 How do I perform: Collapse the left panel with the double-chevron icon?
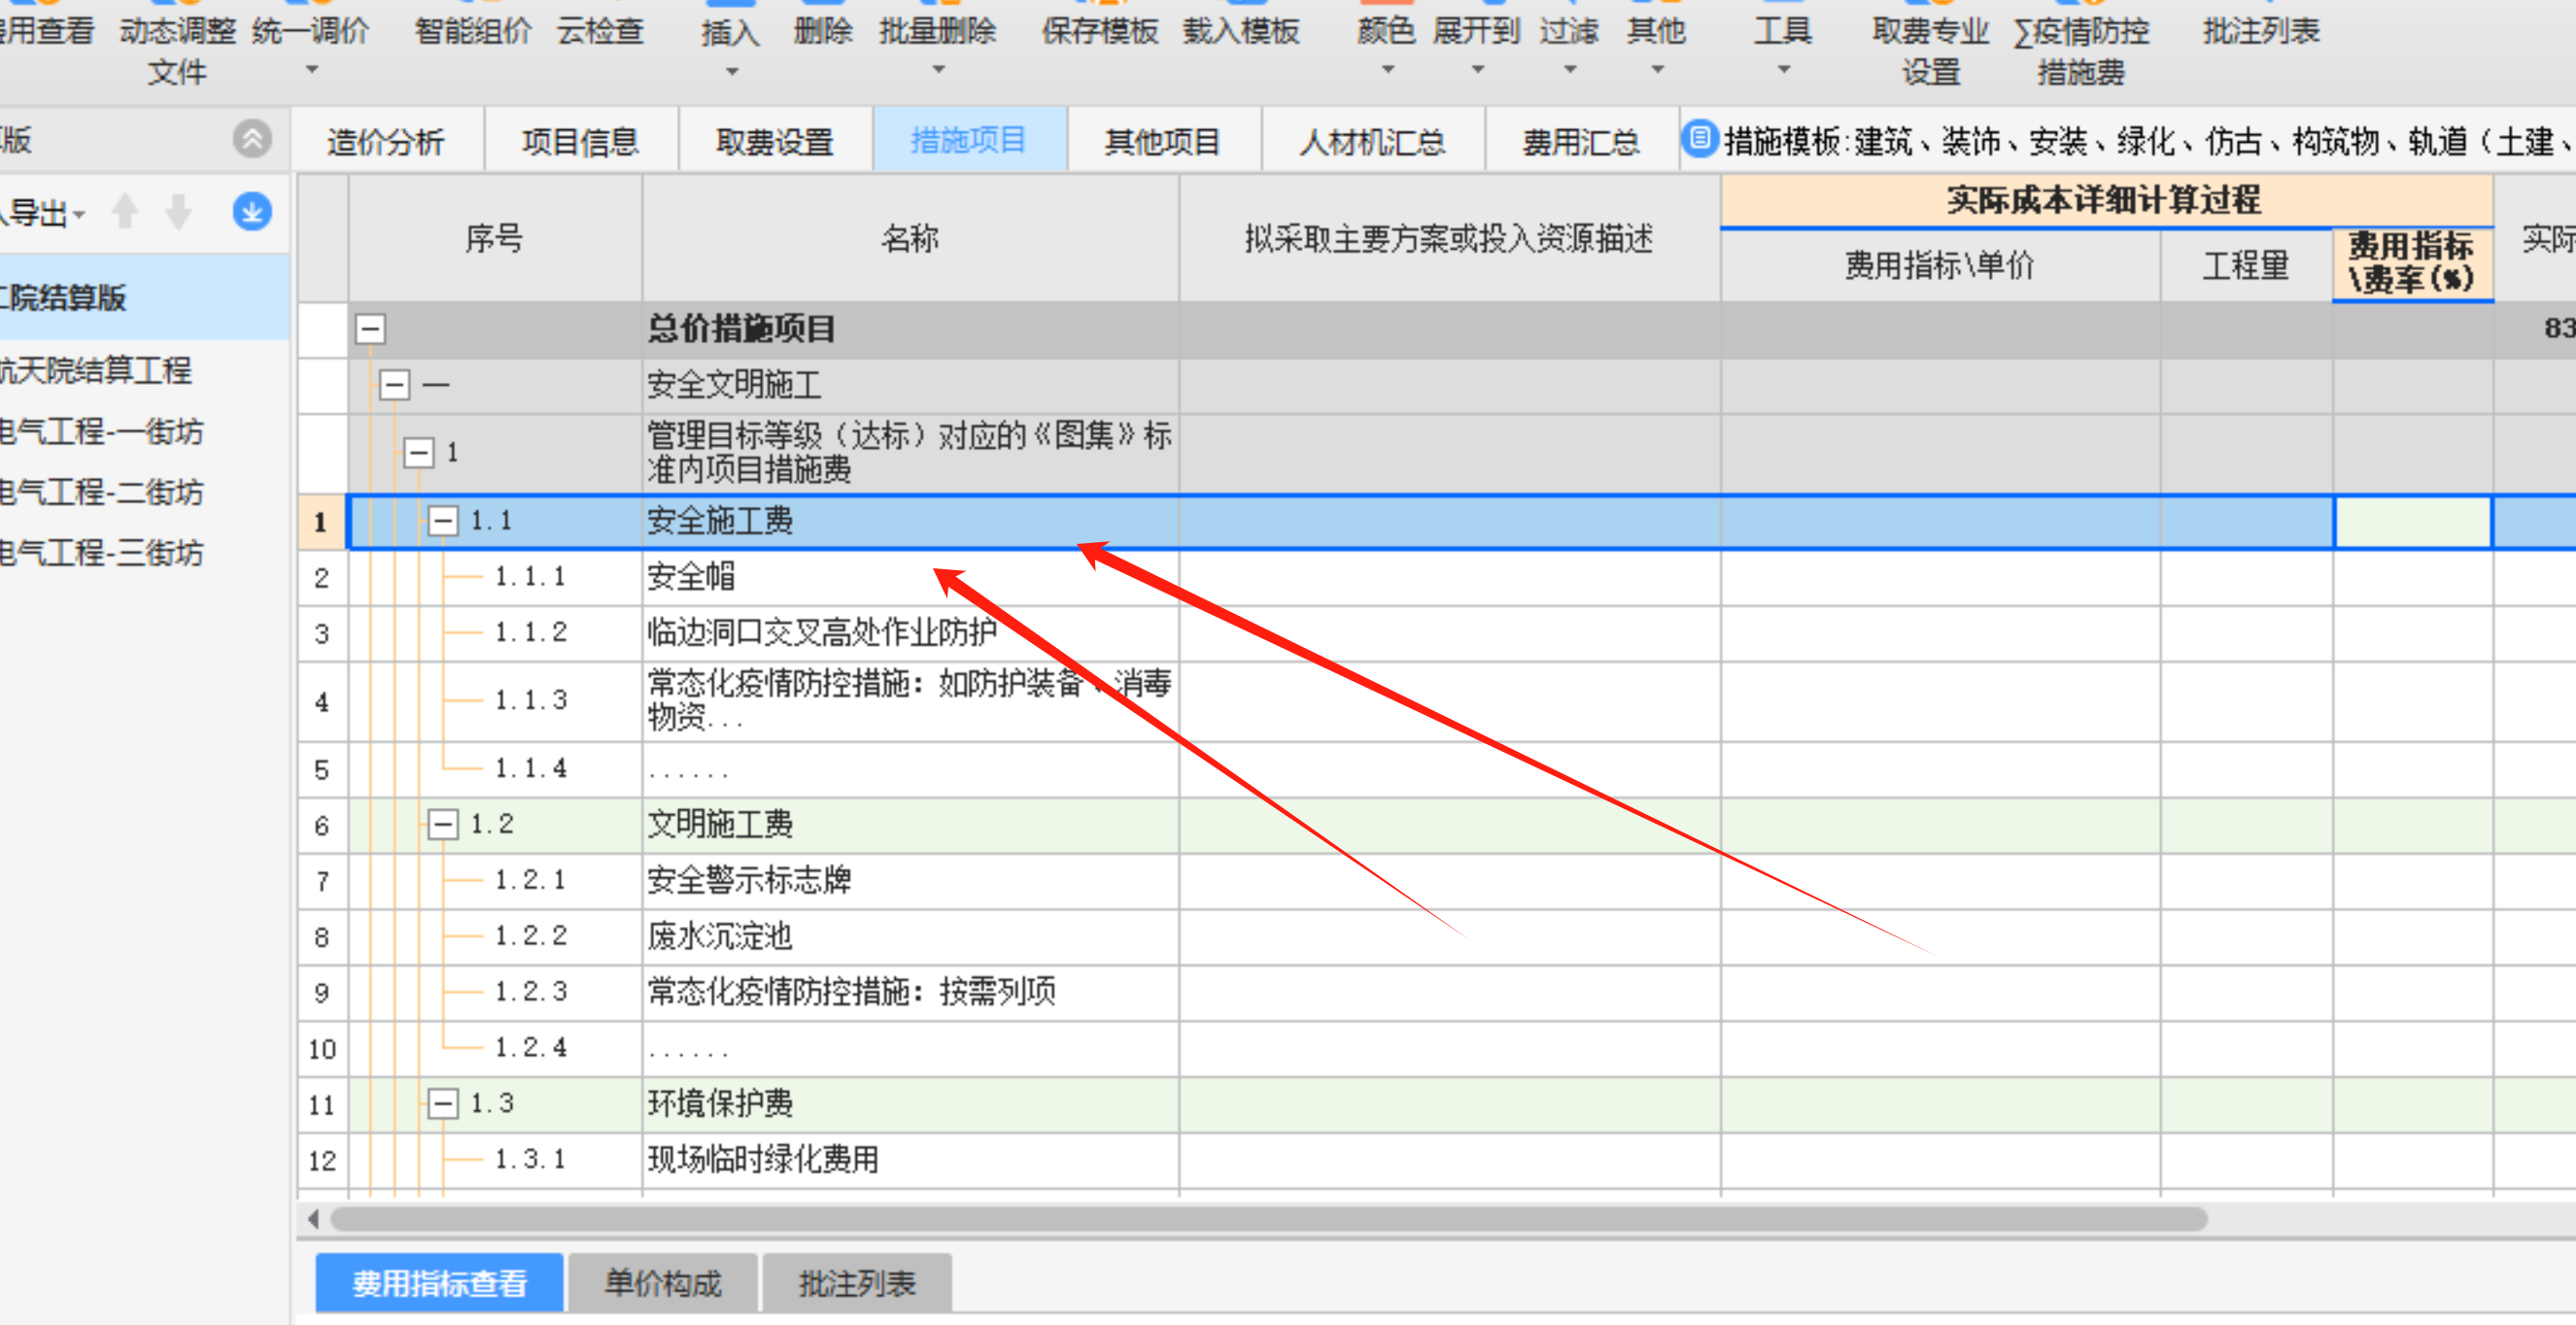pos(252,138)
